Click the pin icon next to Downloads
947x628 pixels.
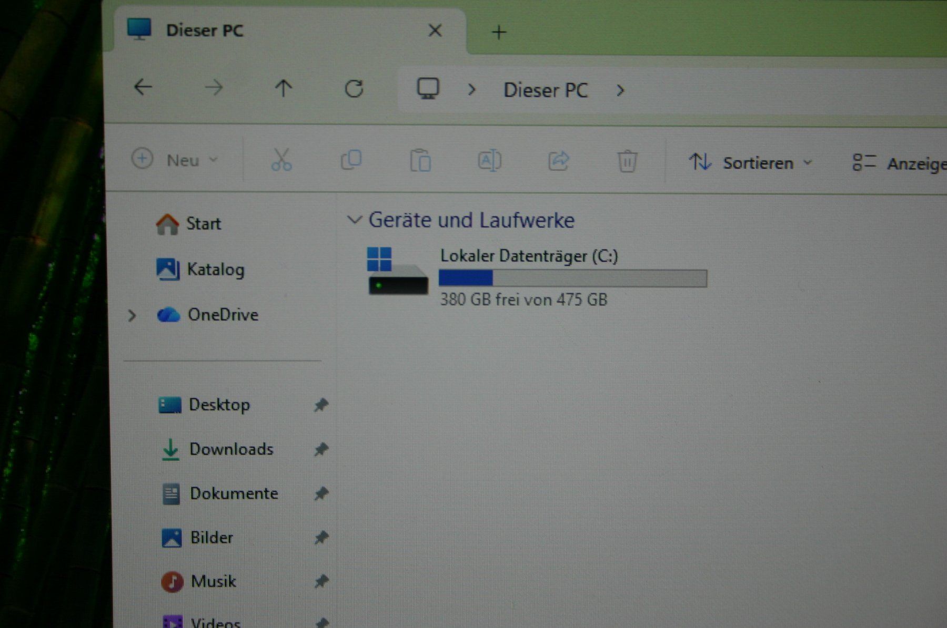[321, 449]
